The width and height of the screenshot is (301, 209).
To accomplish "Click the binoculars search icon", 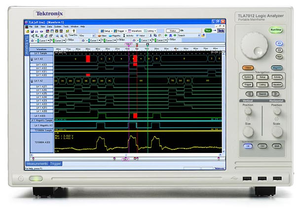I will (x=170, y=35).
